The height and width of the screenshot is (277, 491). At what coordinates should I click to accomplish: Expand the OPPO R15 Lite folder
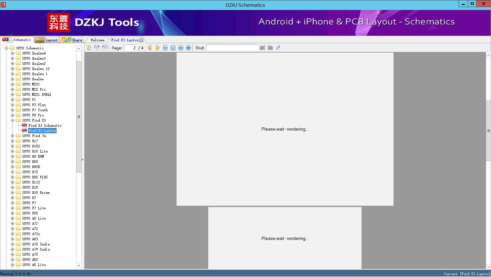(13, 151)
